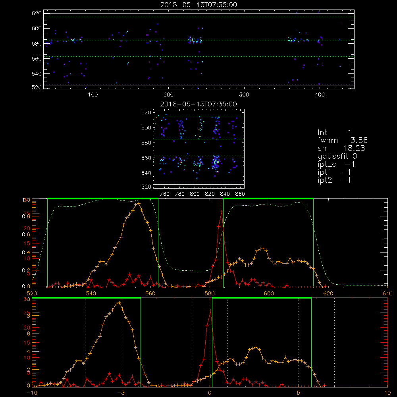Click x-axis label 840 on the middle plot

(x=225, y=194)
